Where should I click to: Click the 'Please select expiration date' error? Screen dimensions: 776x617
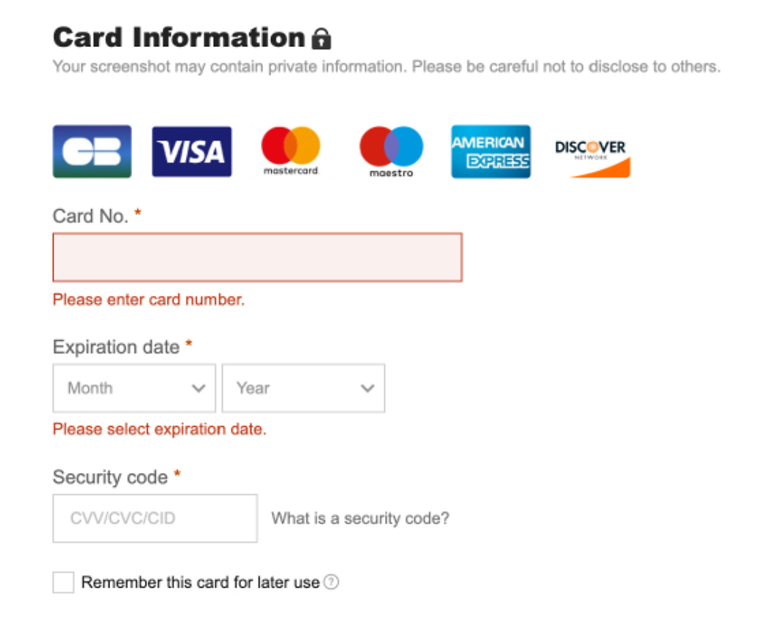tap(159, 429)
